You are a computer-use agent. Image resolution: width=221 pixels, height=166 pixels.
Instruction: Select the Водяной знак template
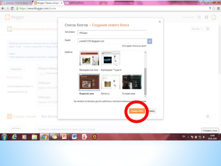tap(89, 84)
